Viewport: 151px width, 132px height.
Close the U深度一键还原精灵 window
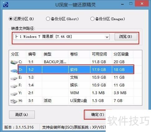point(142,4)
